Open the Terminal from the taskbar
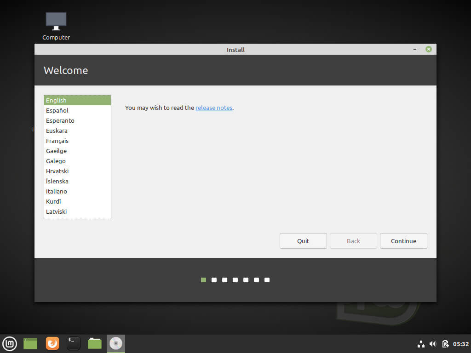Screen dimensions: 471x353 [74, 343]
